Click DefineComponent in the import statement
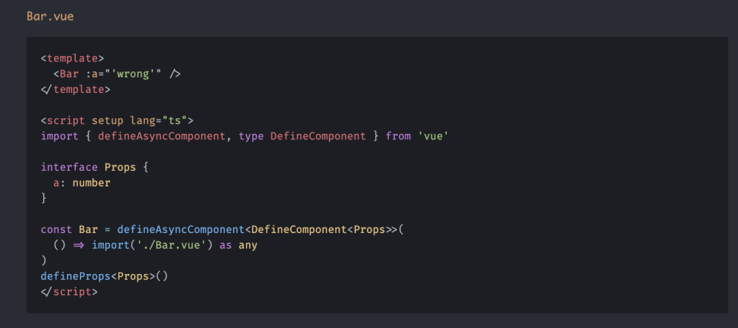Viewport: 738px width, 328px height. click(318, 136)
